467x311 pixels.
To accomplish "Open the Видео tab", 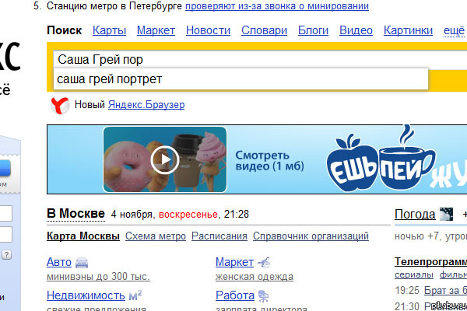I will pos(356,30).
